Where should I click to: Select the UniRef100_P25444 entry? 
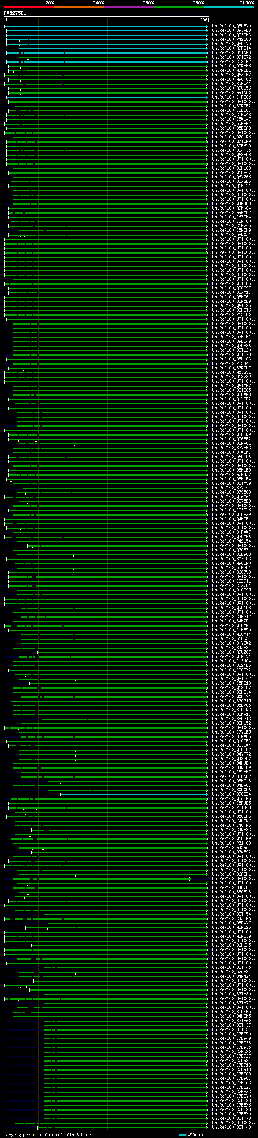231,364
